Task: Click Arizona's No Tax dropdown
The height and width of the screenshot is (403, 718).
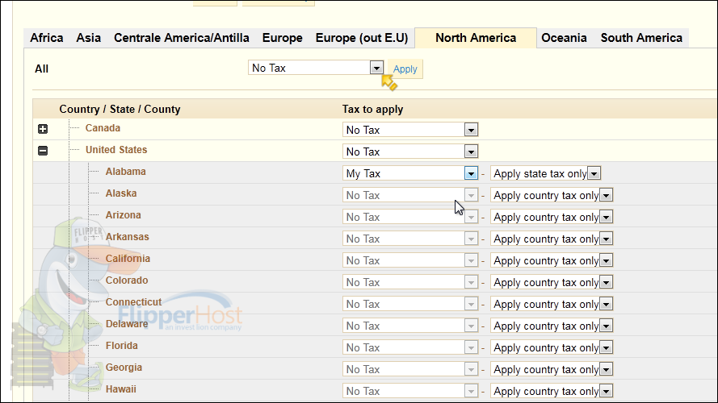Action: pyautogui.click(x=410, y=217)
